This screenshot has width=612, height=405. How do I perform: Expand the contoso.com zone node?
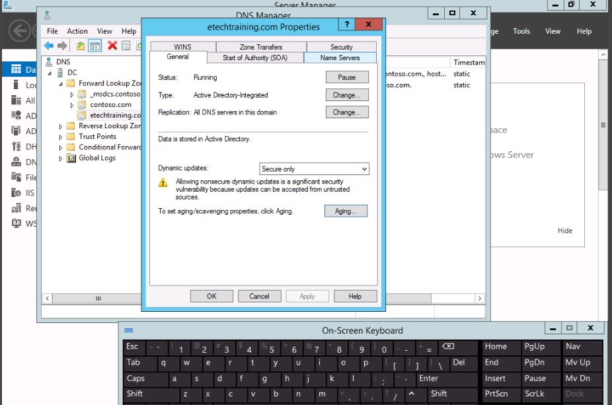tap(73, 105)
